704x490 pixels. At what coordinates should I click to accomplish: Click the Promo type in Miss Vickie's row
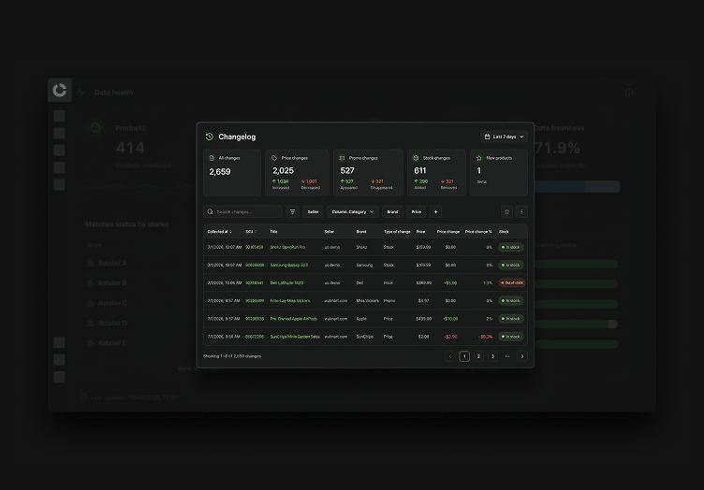click(389, 301)
